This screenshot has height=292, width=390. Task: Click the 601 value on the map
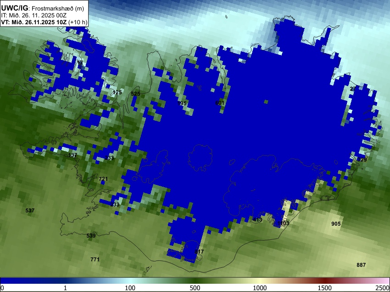pyautogui.click(x=220, y=103)
